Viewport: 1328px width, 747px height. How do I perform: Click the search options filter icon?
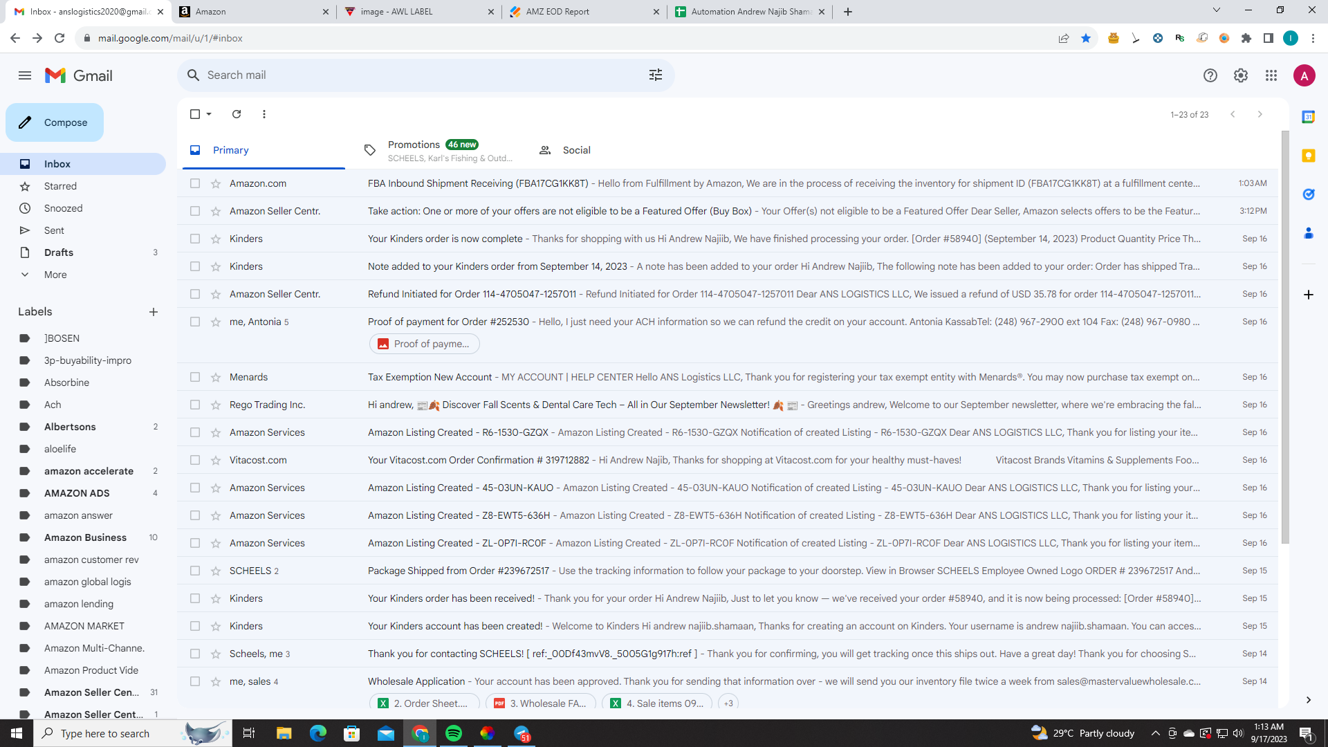656,75
